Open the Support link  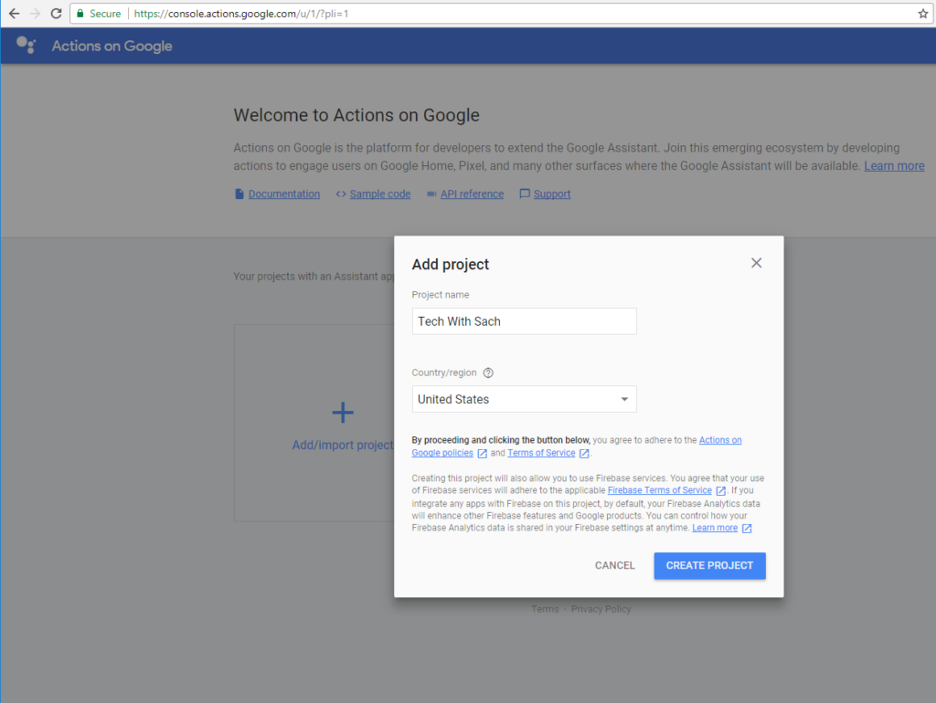(x=551, y=194)
